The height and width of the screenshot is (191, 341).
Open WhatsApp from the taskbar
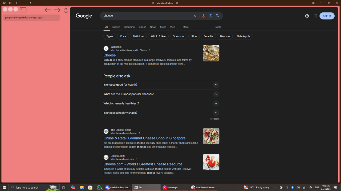click(x=99, y=188)
